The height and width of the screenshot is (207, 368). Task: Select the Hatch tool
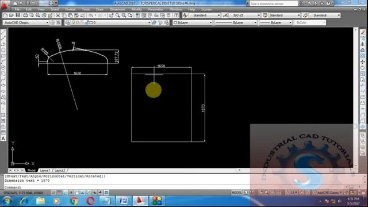click(3, 115)
